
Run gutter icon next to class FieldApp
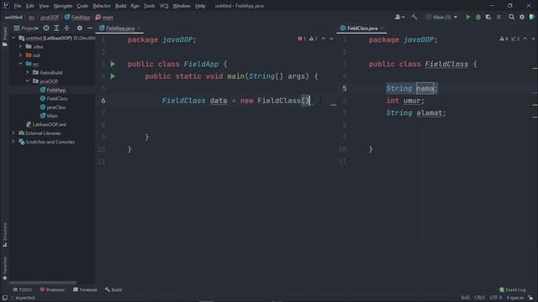coord(113,64)
